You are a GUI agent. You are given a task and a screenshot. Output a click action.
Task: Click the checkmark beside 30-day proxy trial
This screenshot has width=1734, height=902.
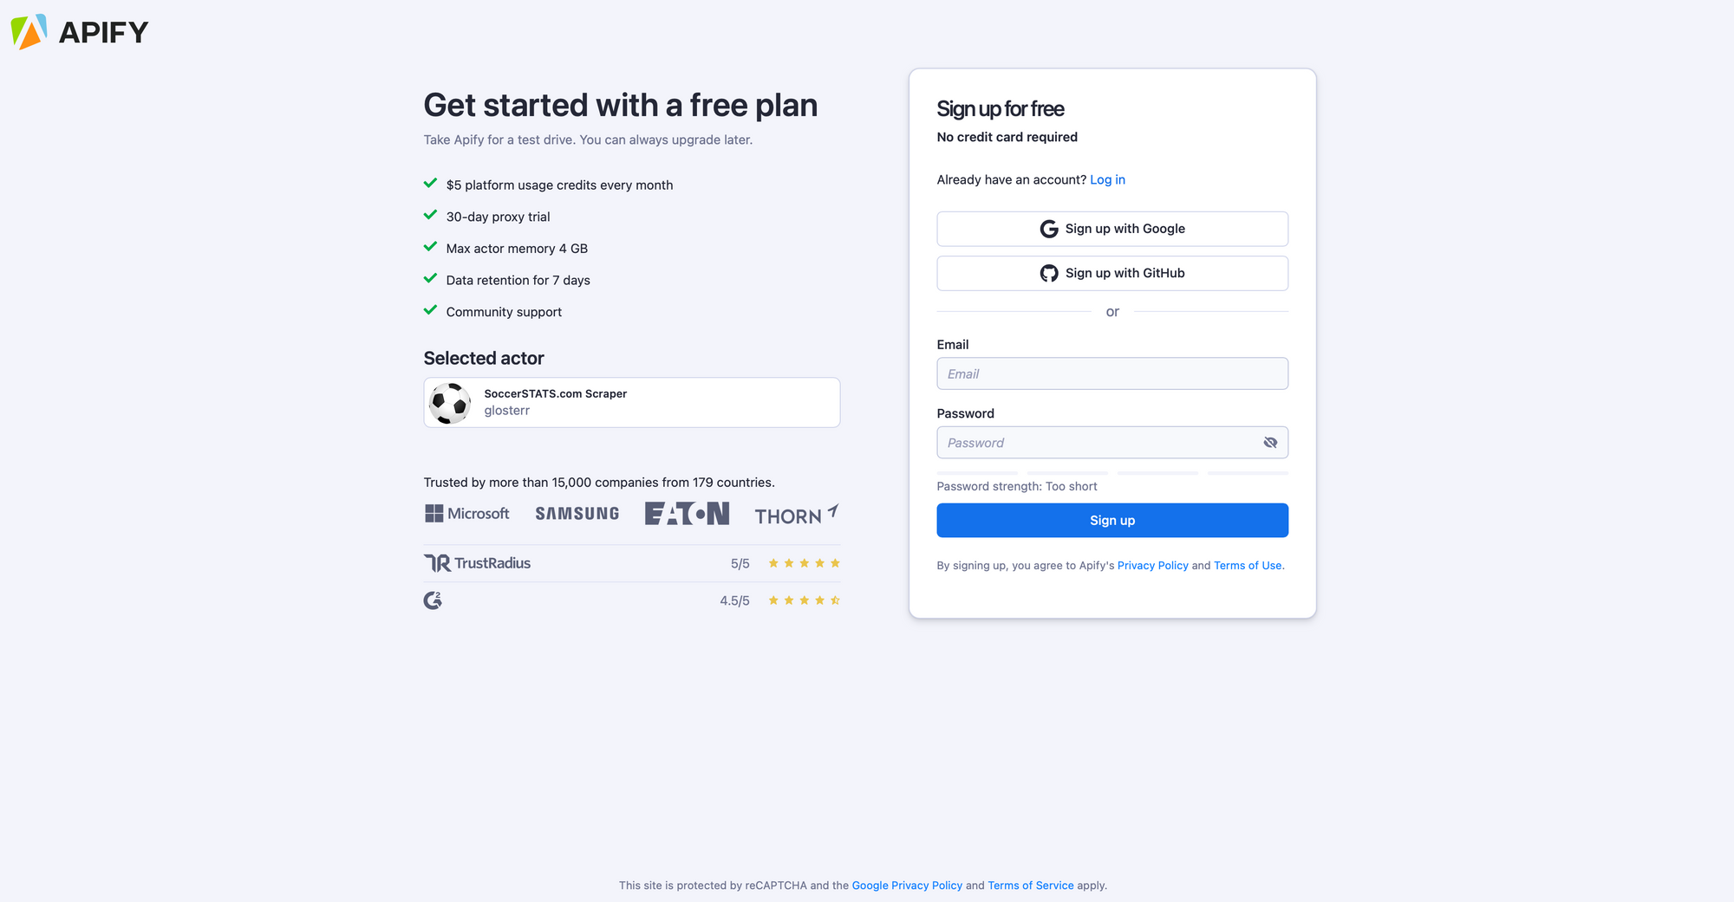click(x=431, y=214)
